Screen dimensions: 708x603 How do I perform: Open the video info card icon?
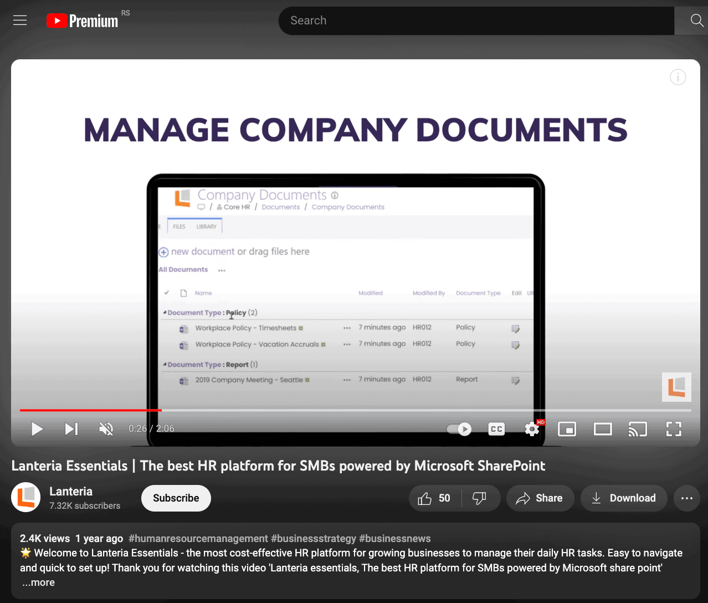coord(678,77)
